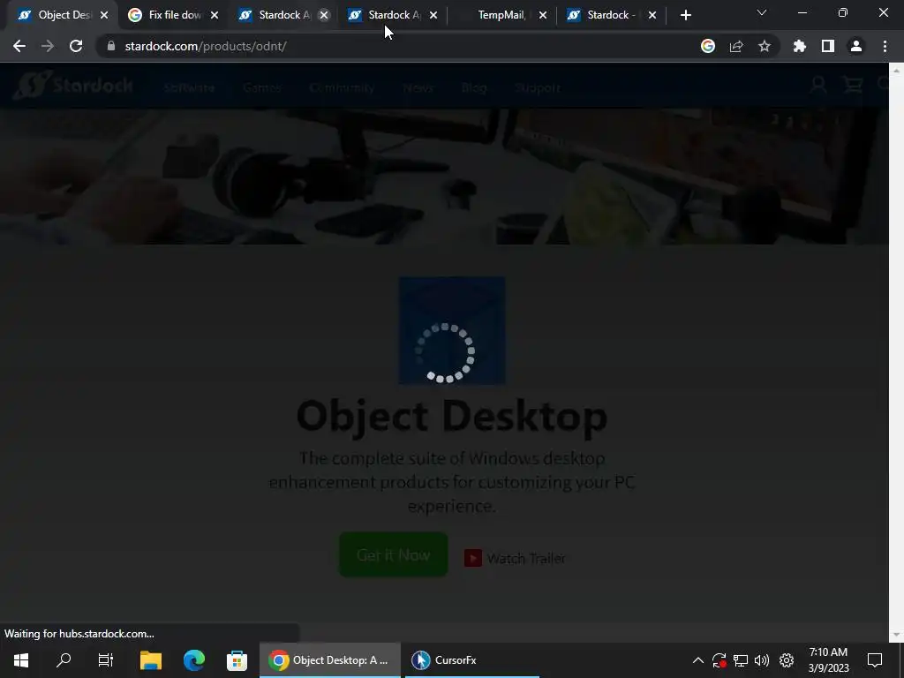The width and height of the screenshot is (904, 678).
Task: Open the Stardock account user icon
Action: (817, 86)
